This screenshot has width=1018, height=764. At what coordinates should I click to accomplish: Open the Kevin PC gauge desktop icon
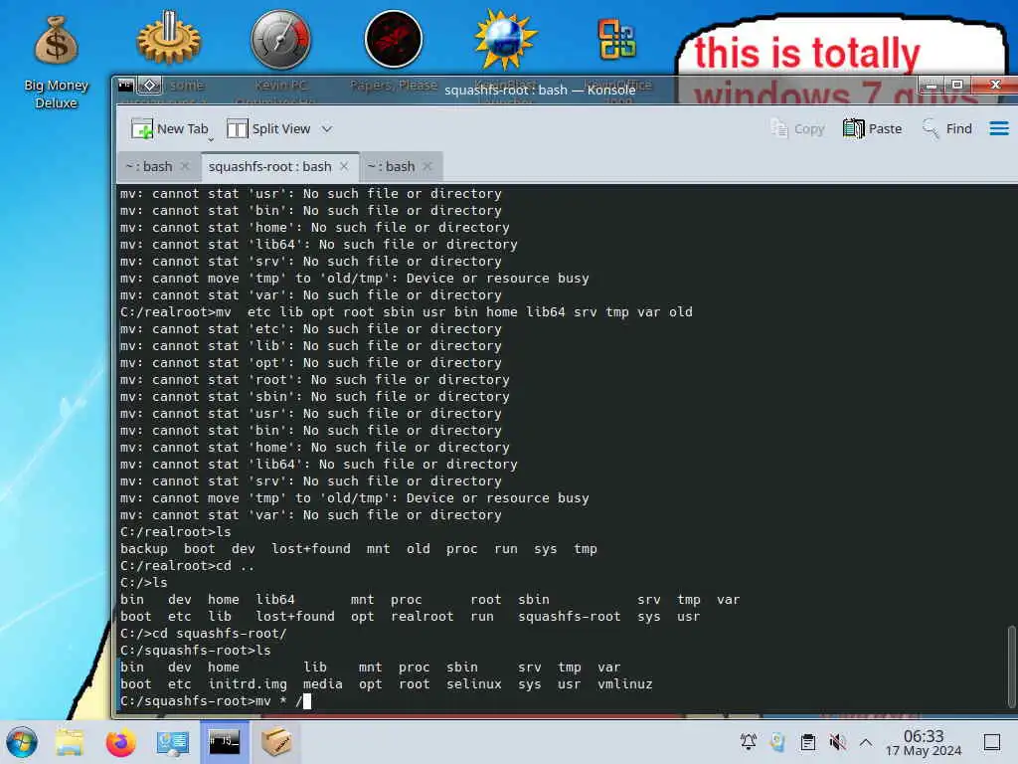280,39
